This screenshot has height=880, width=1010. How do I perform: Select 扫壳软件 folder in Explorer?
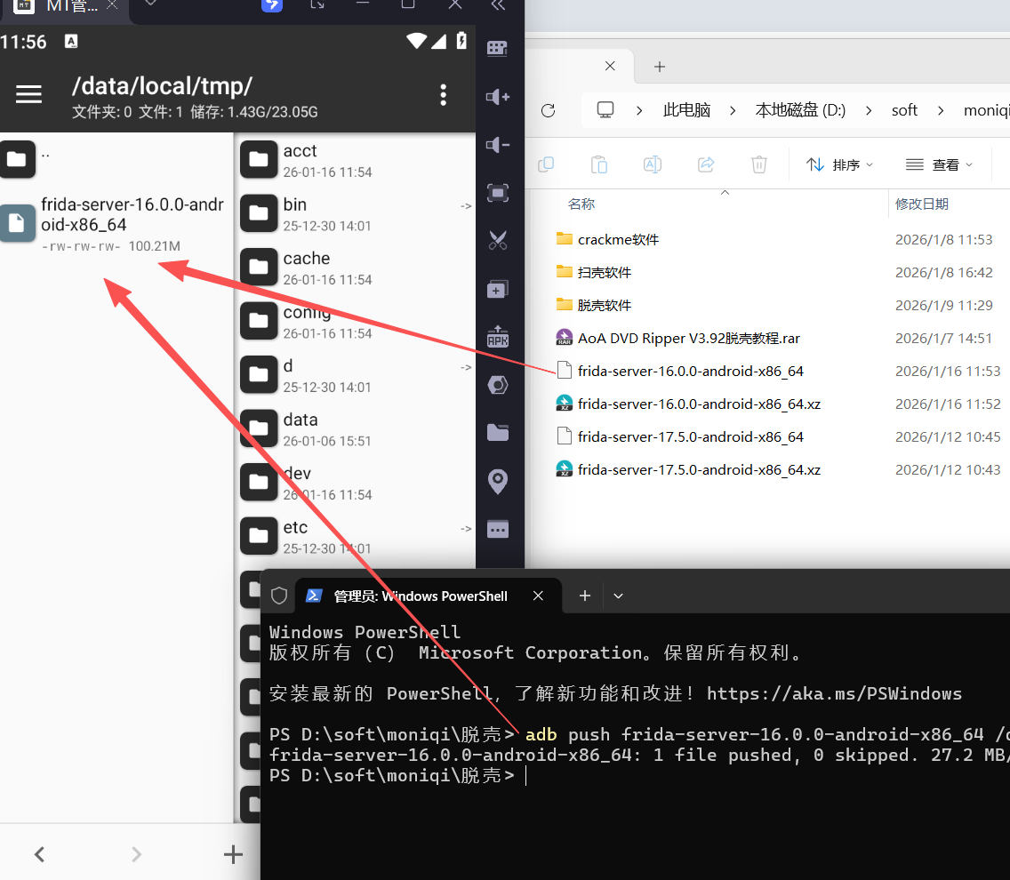(x=605, y=273)
